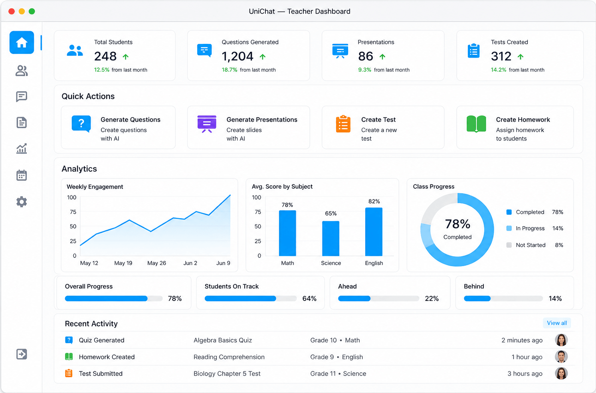Click the orange clipboard test icon
596x393 pixels.
tap(343, 124)
